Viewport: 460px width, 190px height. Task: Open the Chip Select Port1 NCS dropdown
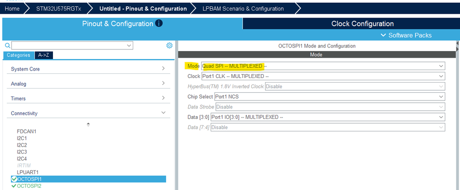pos(330,96)
